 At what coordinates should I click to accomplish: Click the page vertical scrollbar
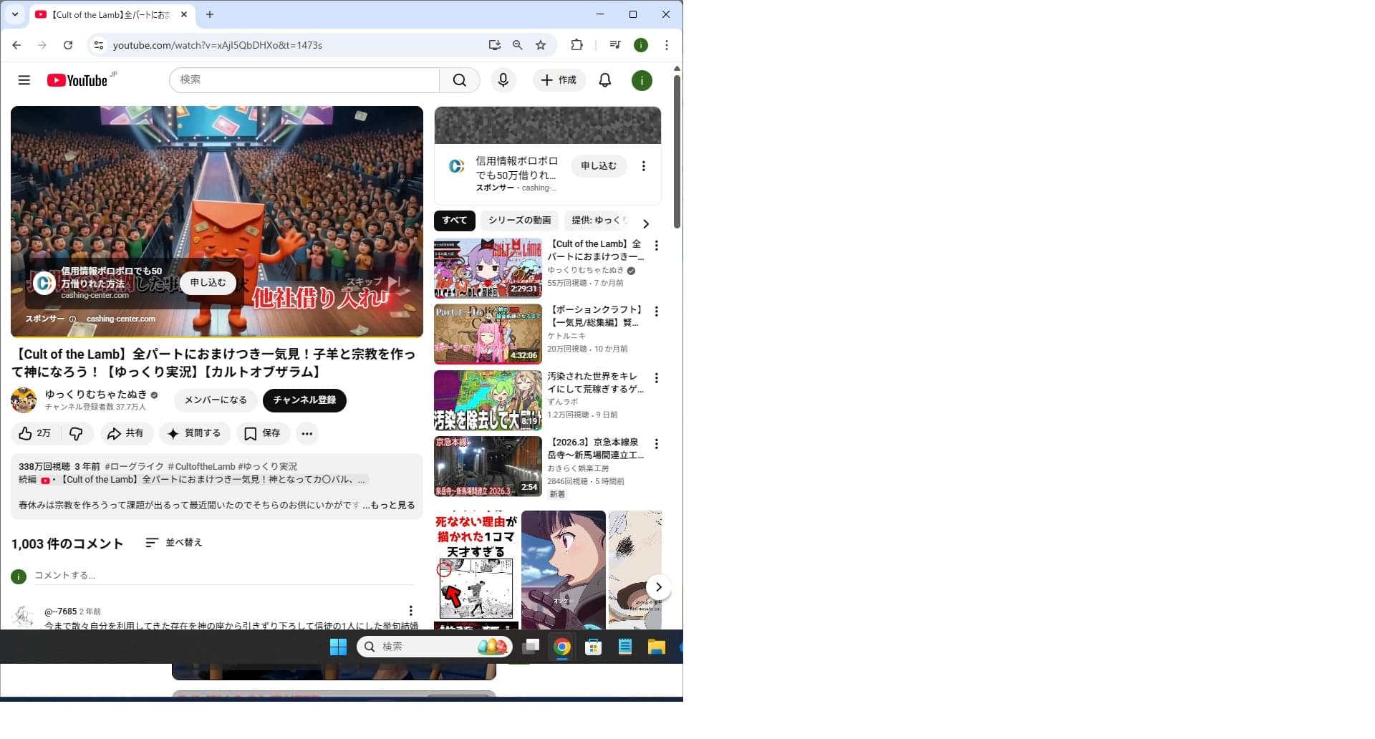(677, 151)
